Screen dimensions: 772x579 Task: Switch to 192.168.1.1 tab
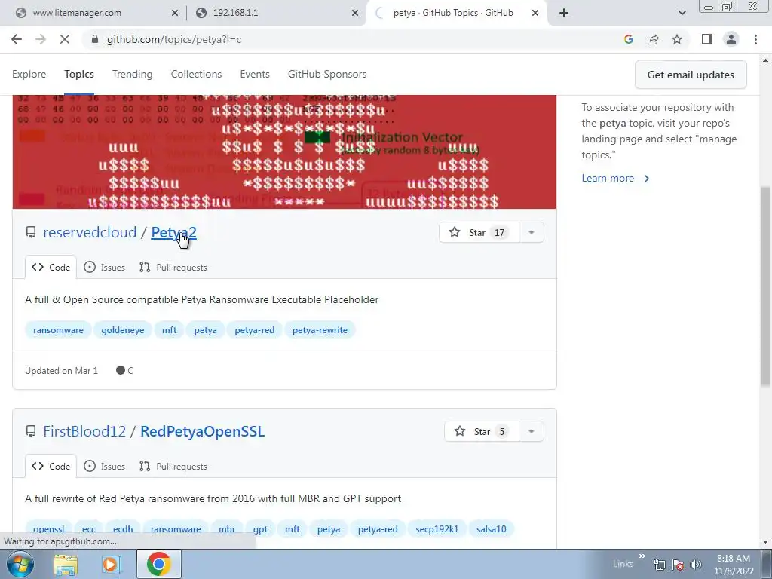pos(274,13)
